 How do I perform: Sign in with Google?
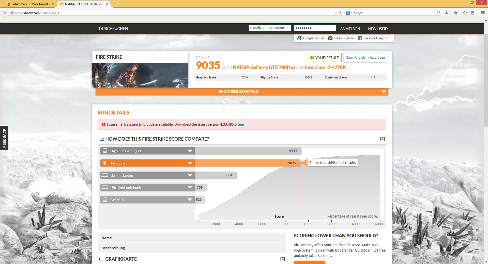point(311,38)
